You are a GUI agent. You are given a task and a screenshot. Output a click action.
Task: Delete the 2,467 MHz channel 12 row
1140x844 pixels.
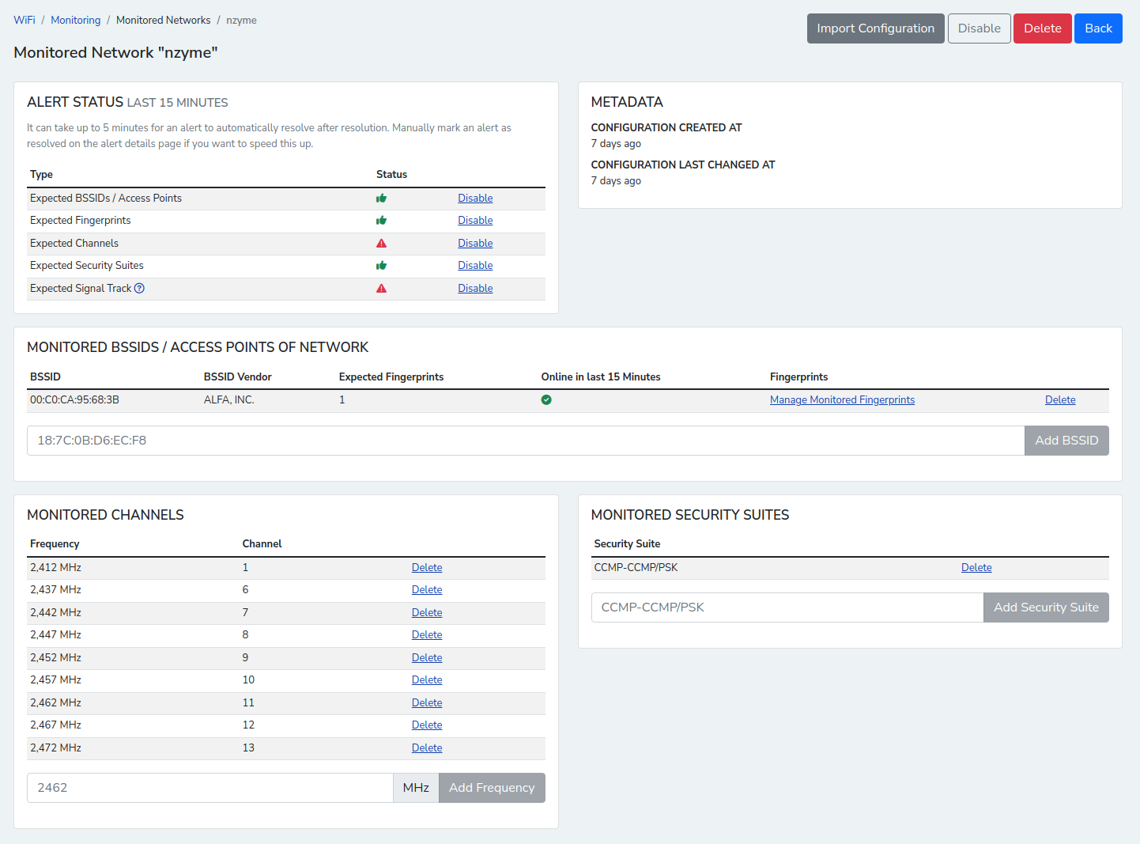(427, 725)
